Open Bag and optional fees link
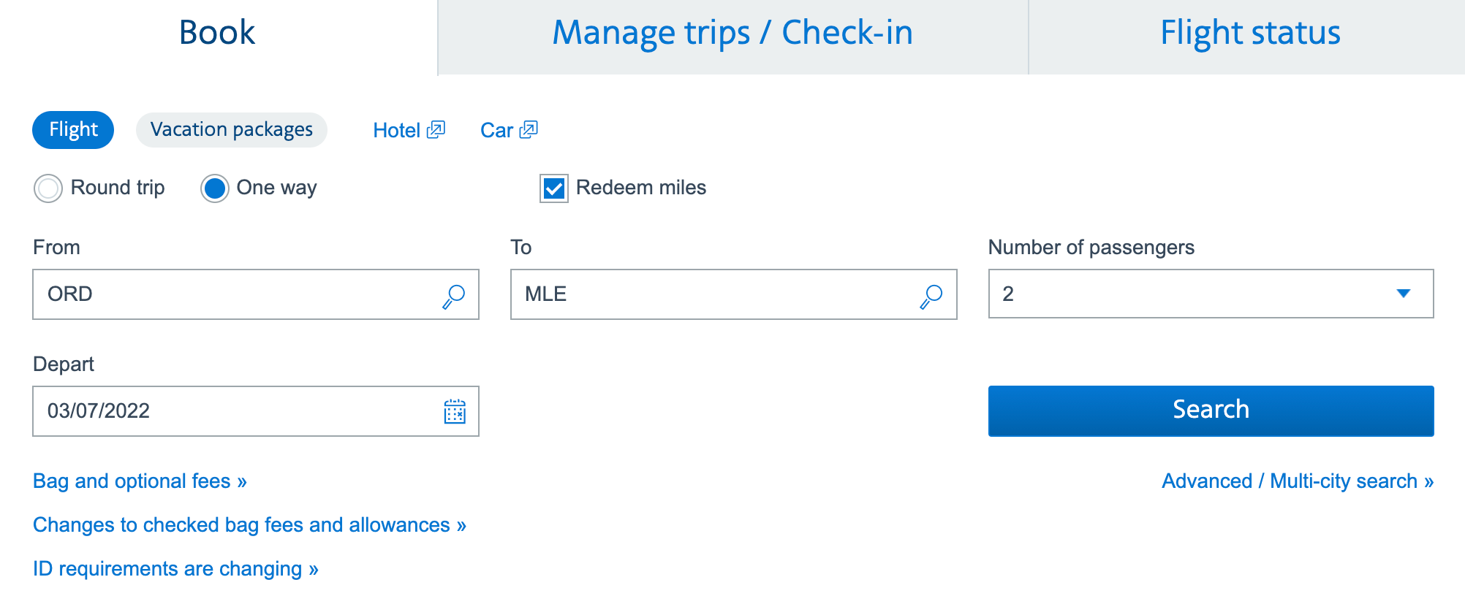Image resolution: width=1465 pixels, height=596 pixels. pos(140,481)
